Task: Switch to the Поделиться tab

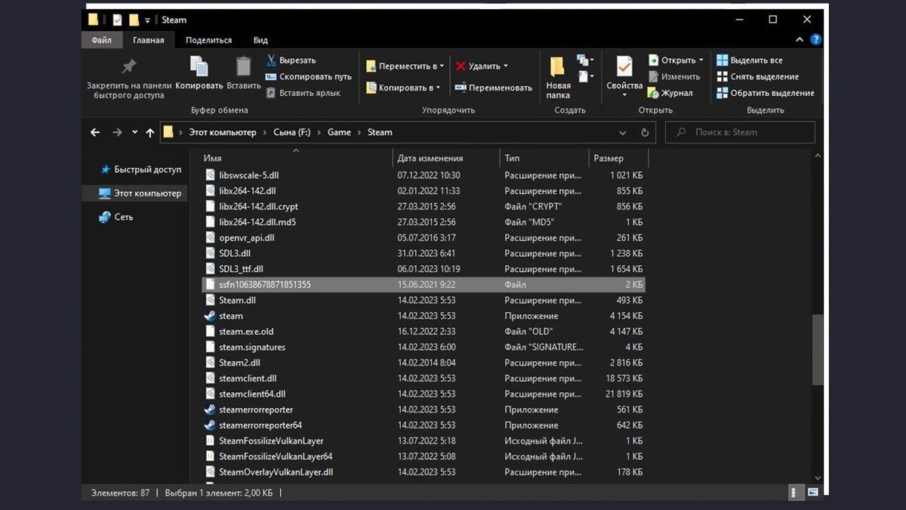Action: click(208, 40)
